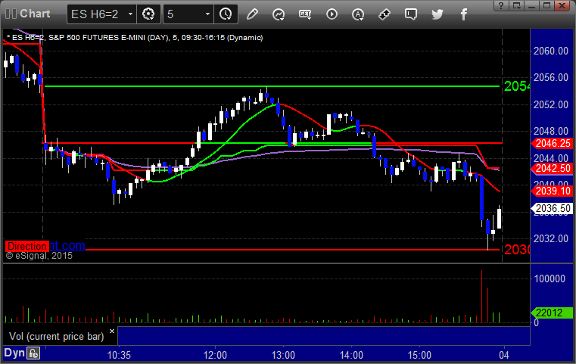Click the 2032.00 price axis label

click(x=551, y=238)
